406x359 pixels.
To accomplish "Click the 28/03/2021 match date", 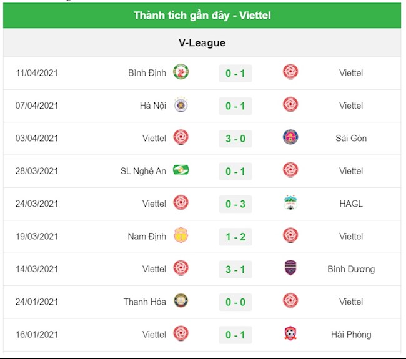I will coord(37,171).
